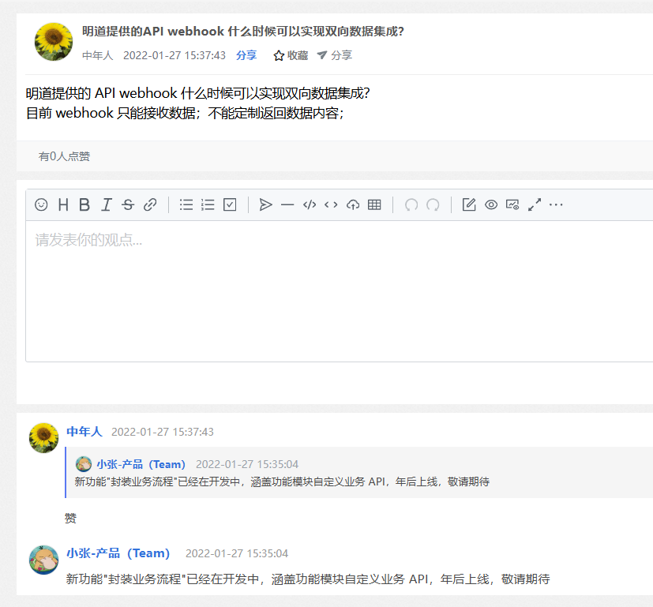Toggle strikethrough text formatting
The image size is (653, 607).
[128, 204]
